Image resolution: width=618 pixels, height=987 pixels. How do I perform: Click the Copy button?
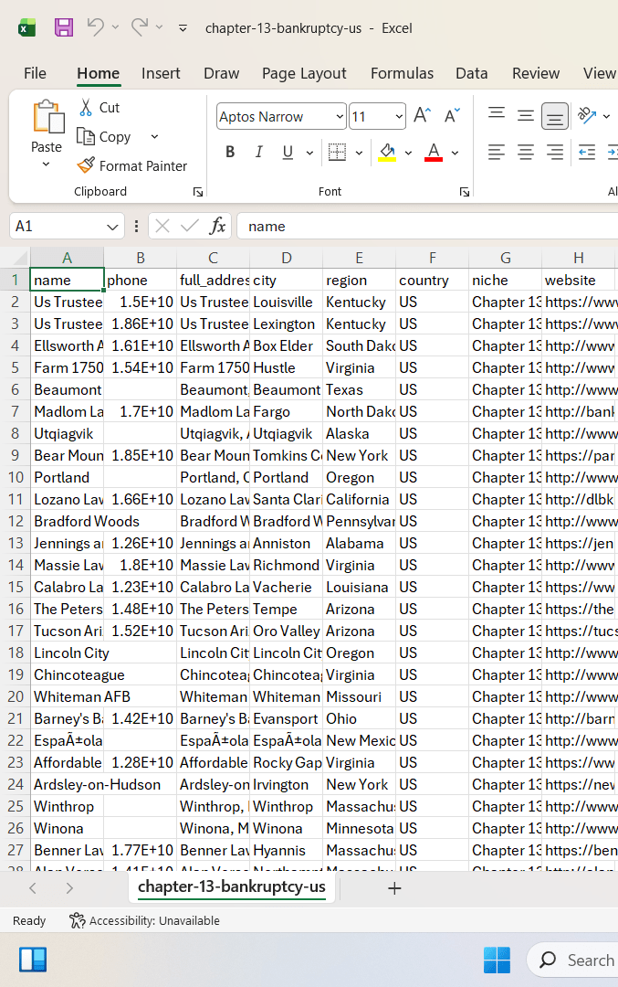[104, 136]
